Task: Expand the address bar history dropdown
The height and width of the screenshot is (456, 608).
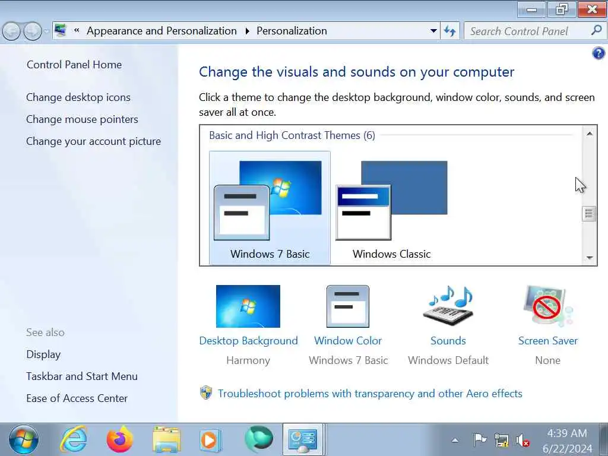Action: coord(433,31)
